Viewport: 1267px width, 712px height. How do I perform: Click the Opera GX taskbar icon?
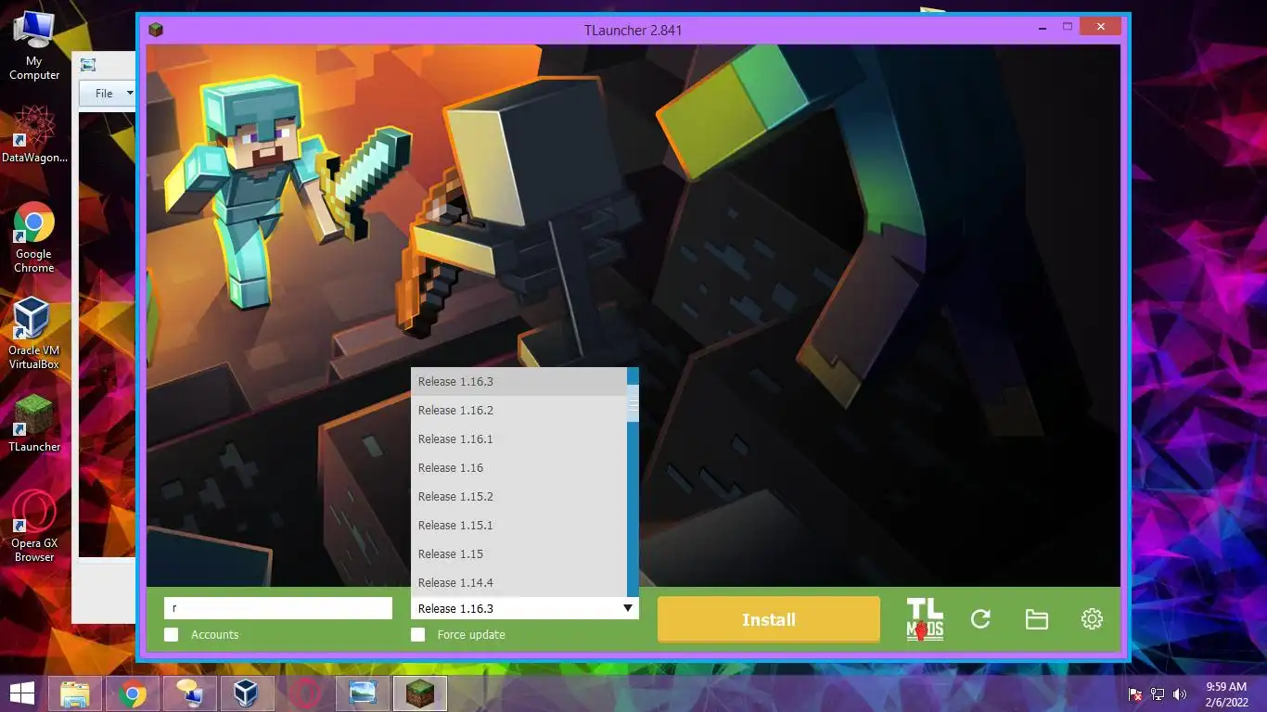(x=303, y=693)
